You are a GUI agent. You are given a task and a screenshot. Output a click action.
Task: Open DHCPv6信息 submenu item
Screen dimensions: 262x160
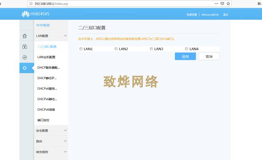click(46, 109)
